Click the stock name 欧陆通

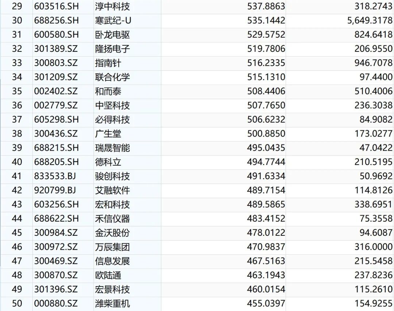(108, 275)
